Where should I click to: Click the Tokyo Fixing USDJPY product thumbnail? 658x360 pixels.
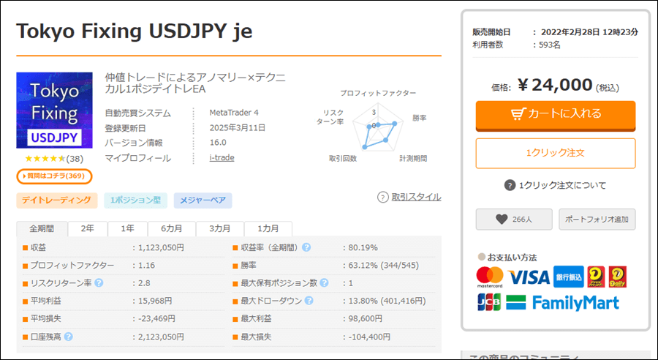pyautogui.click(x=55, y=110)
